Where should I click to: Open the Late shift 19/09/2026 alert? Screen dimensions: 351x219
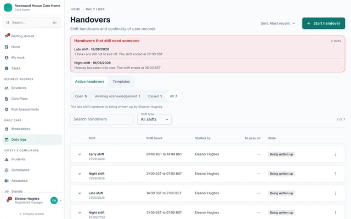(x=207, y=51)
